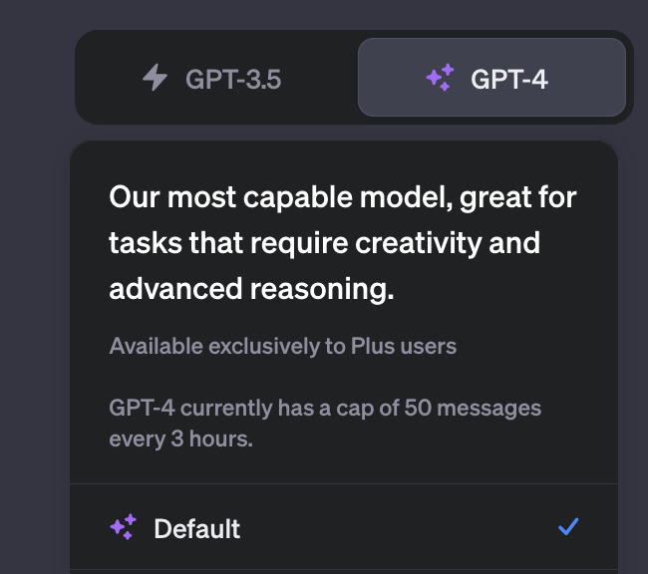Click the empty area of the Default row
This screenshot has height=574, width=648.
click(x=397, y=527)
